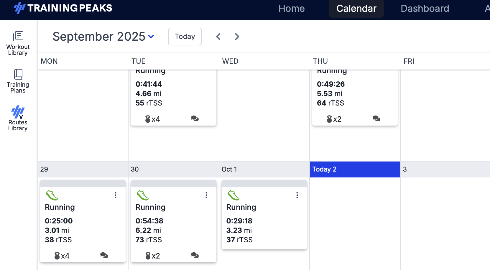This screenshot has width=490, height=270.
Task: Open the options menu on the Sept 30 workout
Action: 206,195
